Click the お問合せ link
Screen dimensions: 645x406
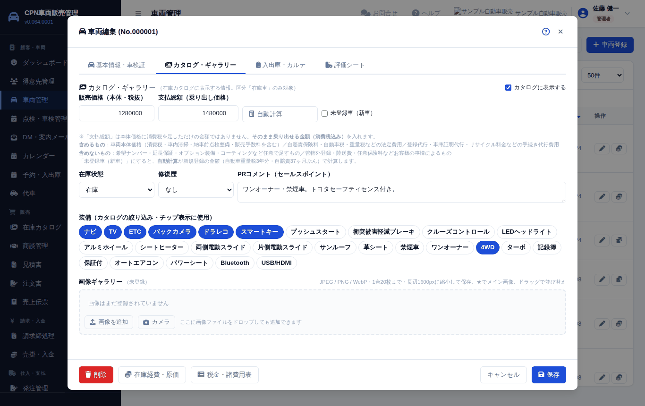tap(379, 13)
